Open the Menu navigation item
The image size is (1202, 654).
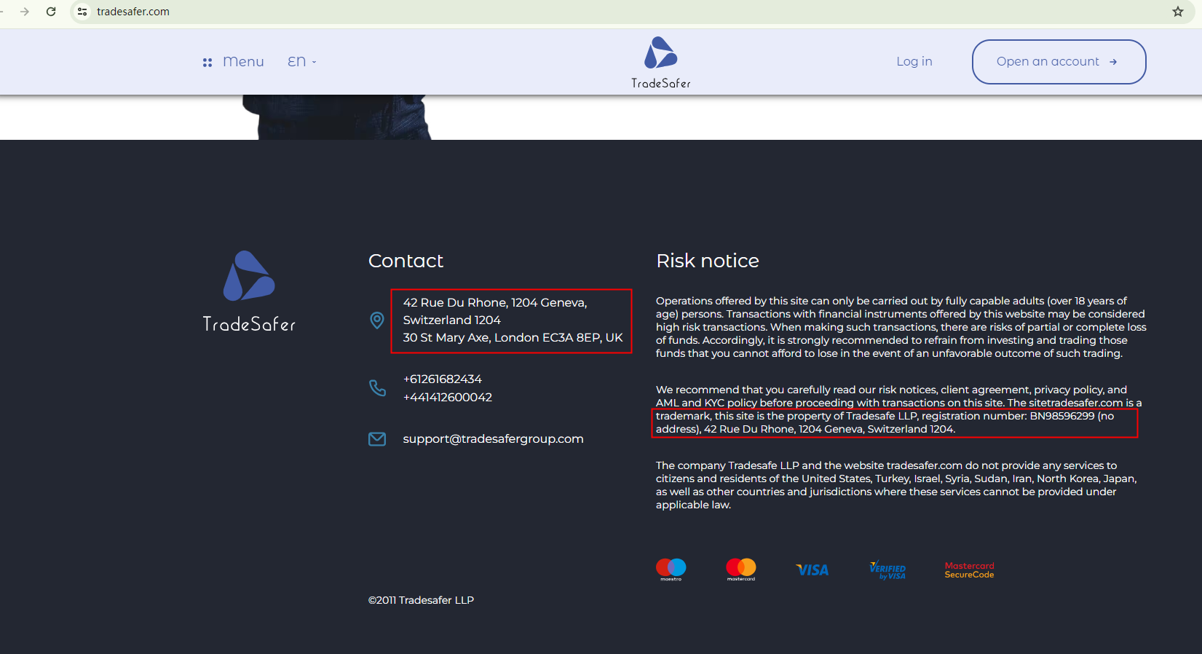[x=243, y=62]
